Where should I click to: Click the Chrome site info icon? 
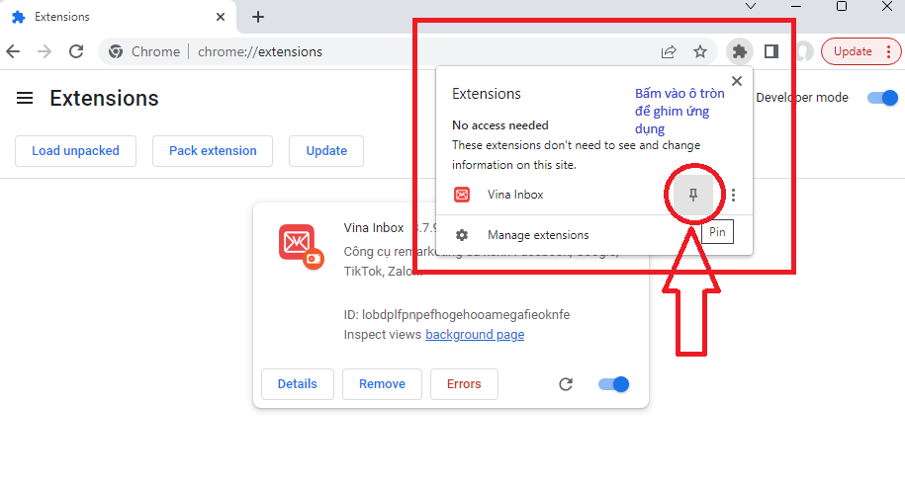[116, 52]
